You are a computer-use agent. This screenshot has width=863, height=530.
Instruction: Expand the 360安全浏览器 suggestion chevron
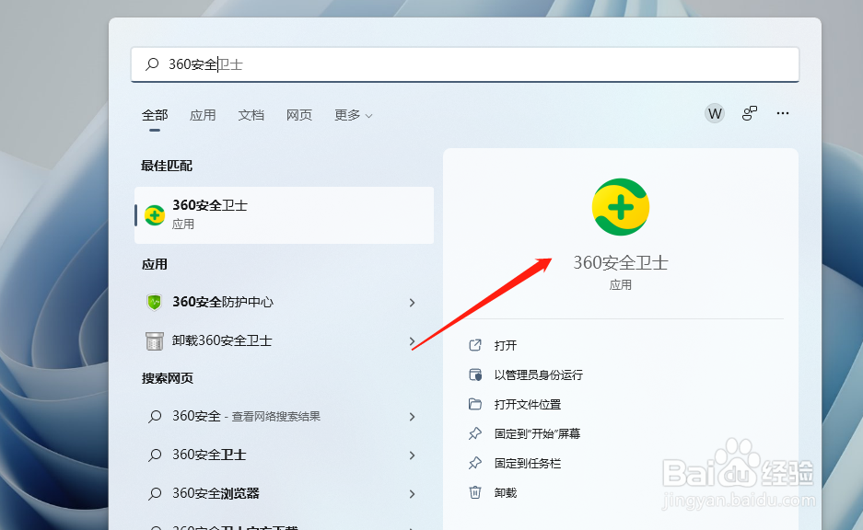pyautogui.click(x=412, y=494)
